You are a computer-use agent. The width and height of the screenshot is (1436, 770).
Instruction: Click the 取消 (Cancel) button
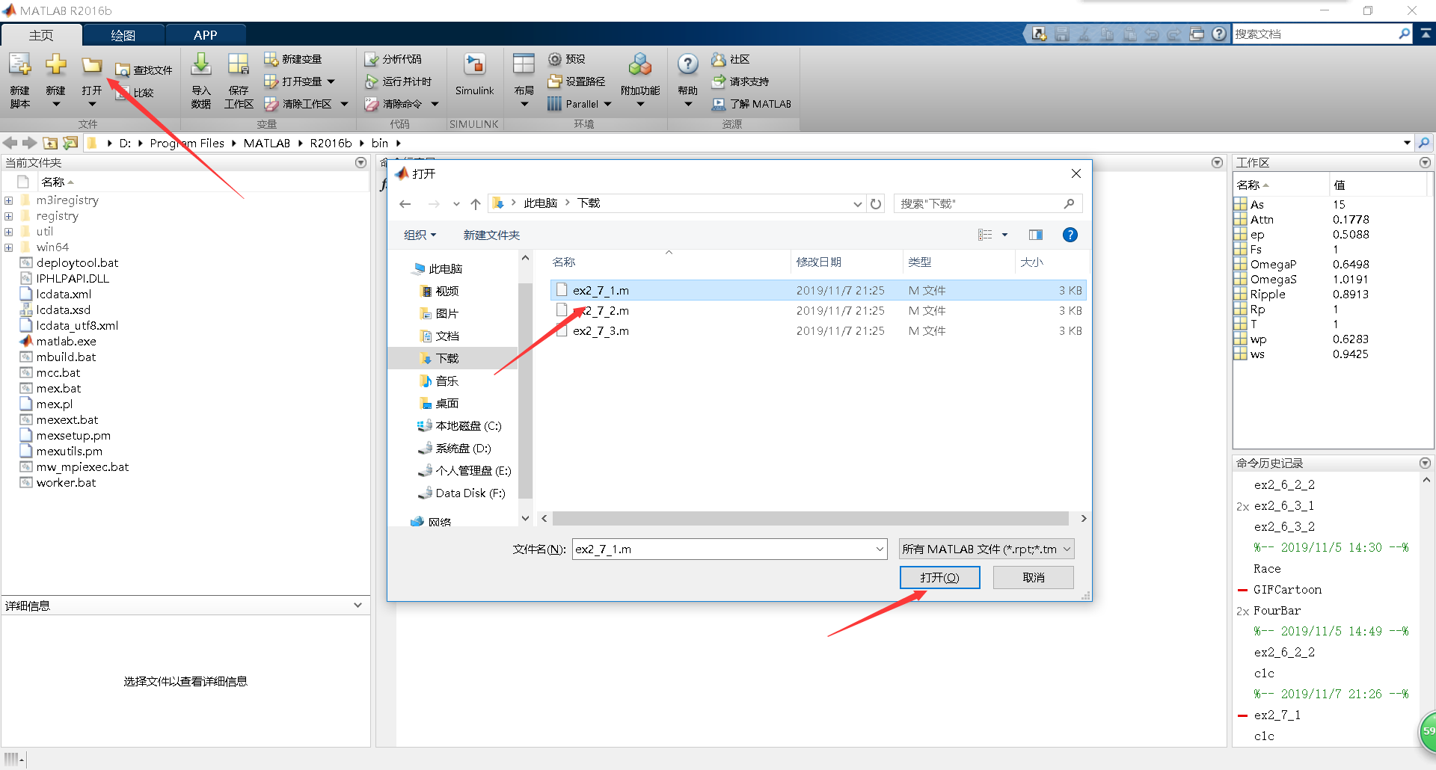tap(1033, 577)
